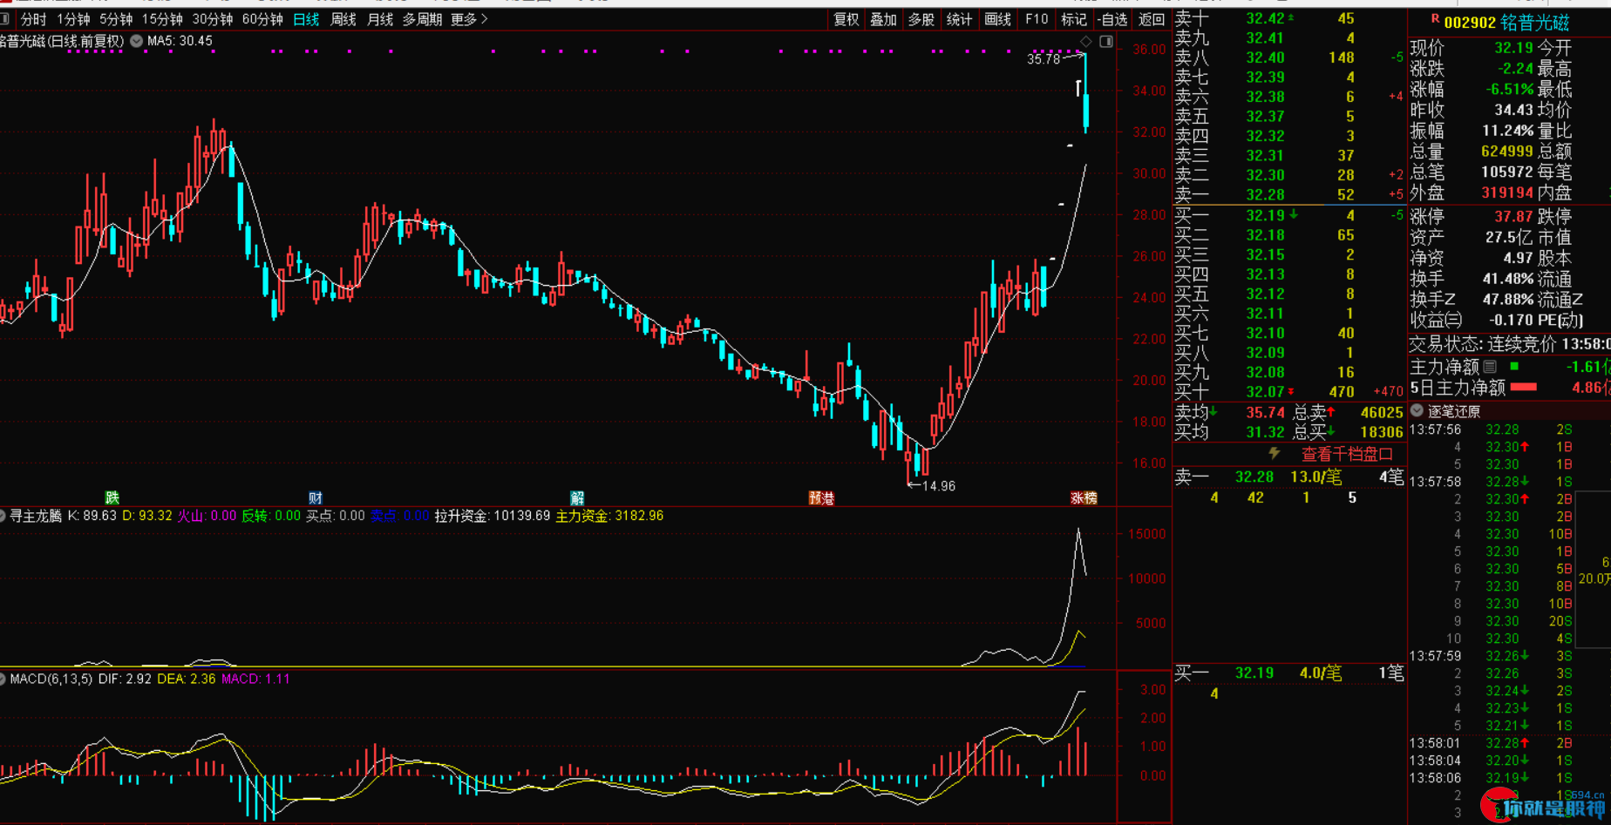Image resolution: width=1611 pixels, height=825 pixels.
Task: Click the 画线 drawing button
Action: (x=997, y=19)
